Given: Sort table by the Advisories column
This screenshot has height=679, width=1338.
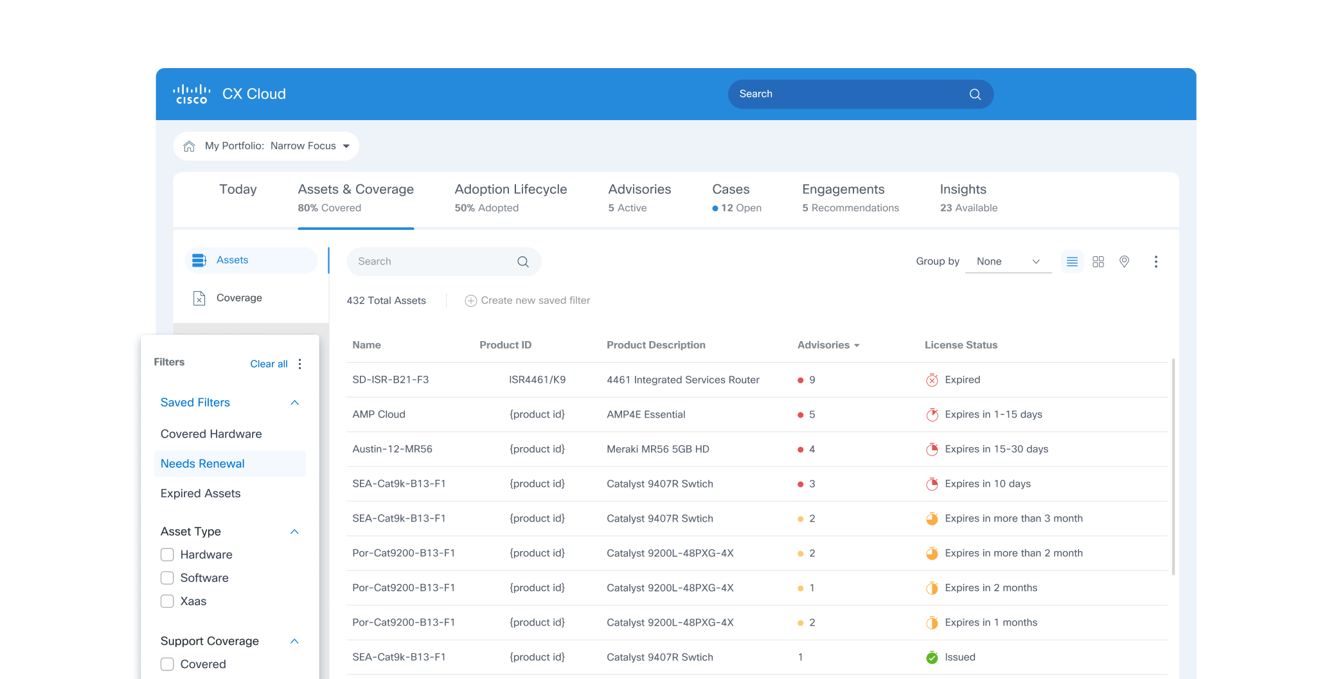Looking at the screenshot, I should (x=828, y=345).
